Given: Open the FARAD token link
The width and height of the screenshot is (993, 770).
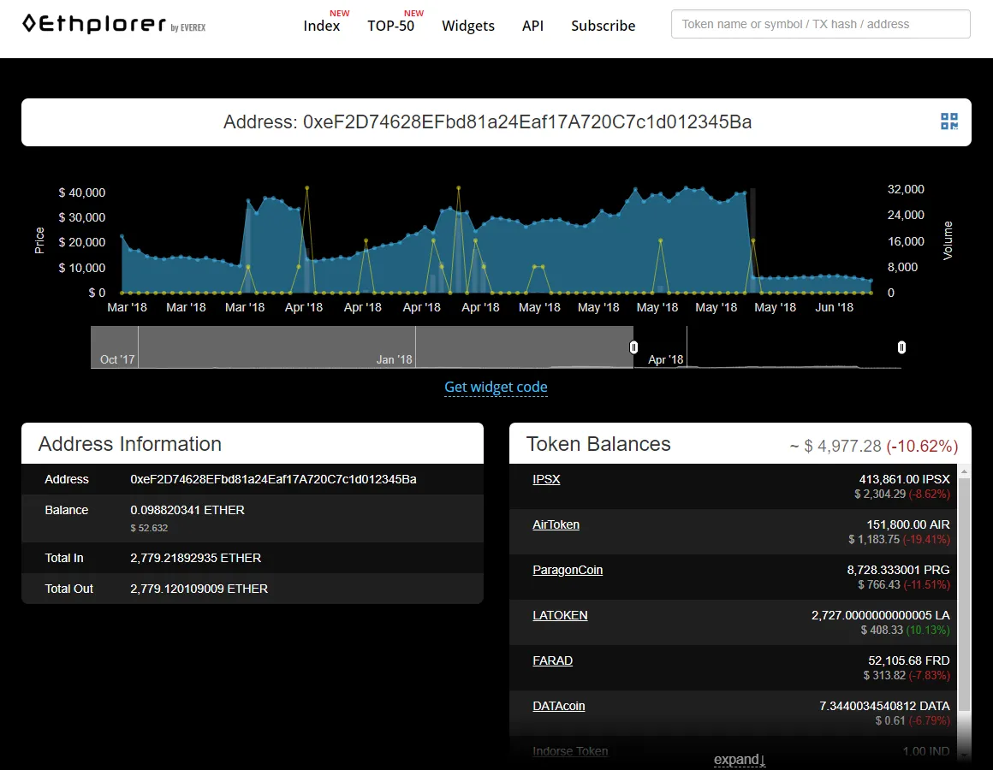Looking at the screenshot, I should (552, 660).
